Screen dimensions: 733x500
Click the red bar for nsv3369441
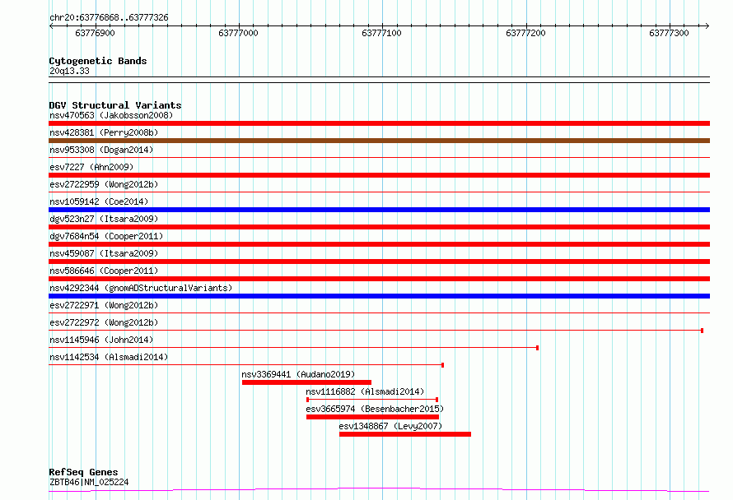(x=306, y=382)
